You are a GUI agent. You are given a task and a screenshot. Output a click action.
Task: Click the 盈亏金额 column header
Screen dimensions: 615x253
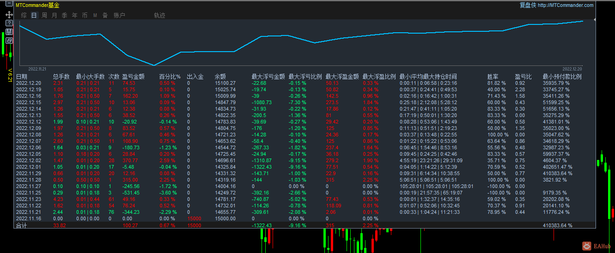134,76
